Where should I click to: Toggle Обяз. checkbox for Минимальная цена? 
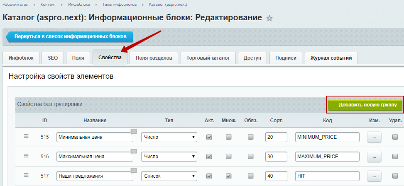click(x=250, y=137)
